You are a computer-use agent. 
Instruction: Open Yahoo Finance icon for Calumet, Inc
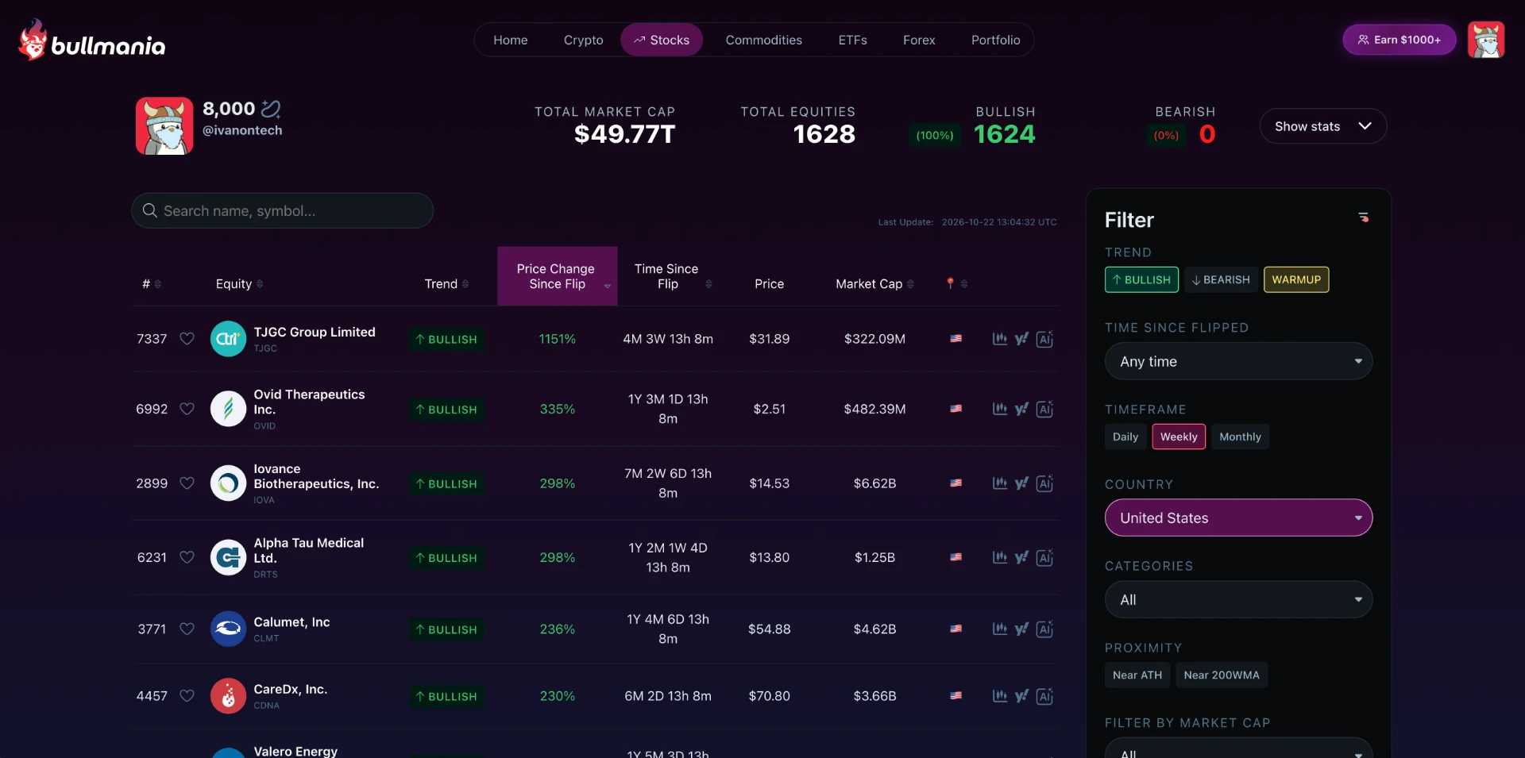pyautogui.click(x=1021, y=629)
